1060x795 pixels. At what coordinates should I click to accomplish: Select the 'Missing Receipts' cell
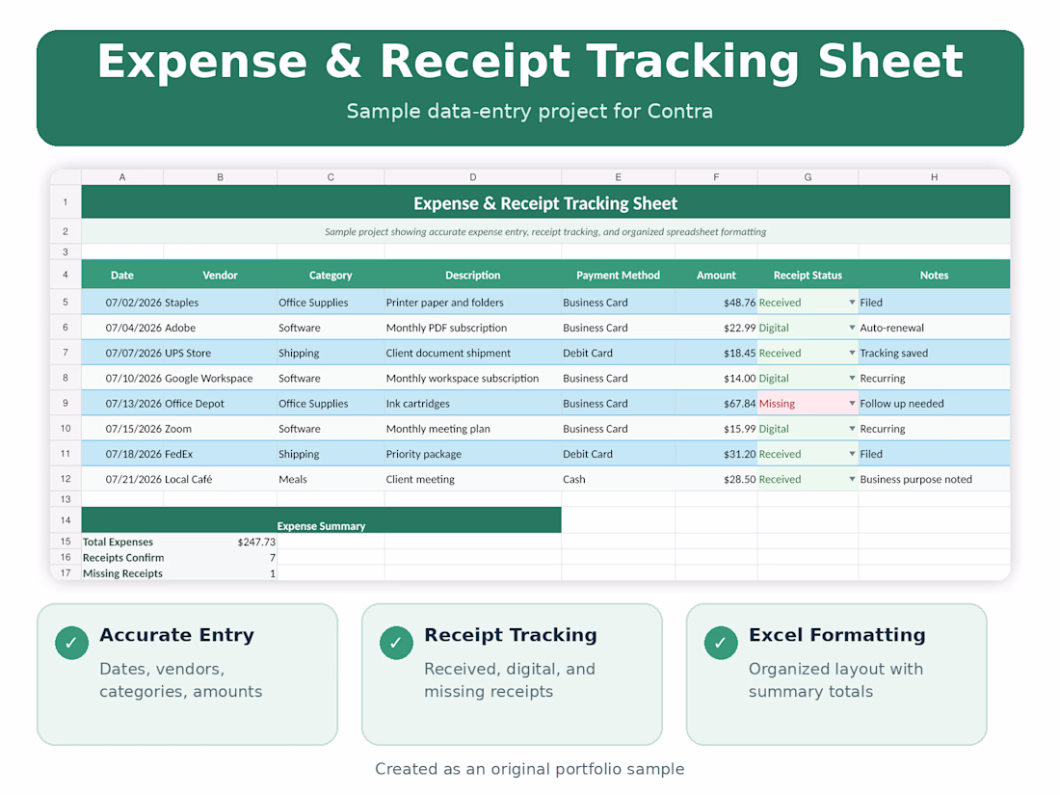122,573
